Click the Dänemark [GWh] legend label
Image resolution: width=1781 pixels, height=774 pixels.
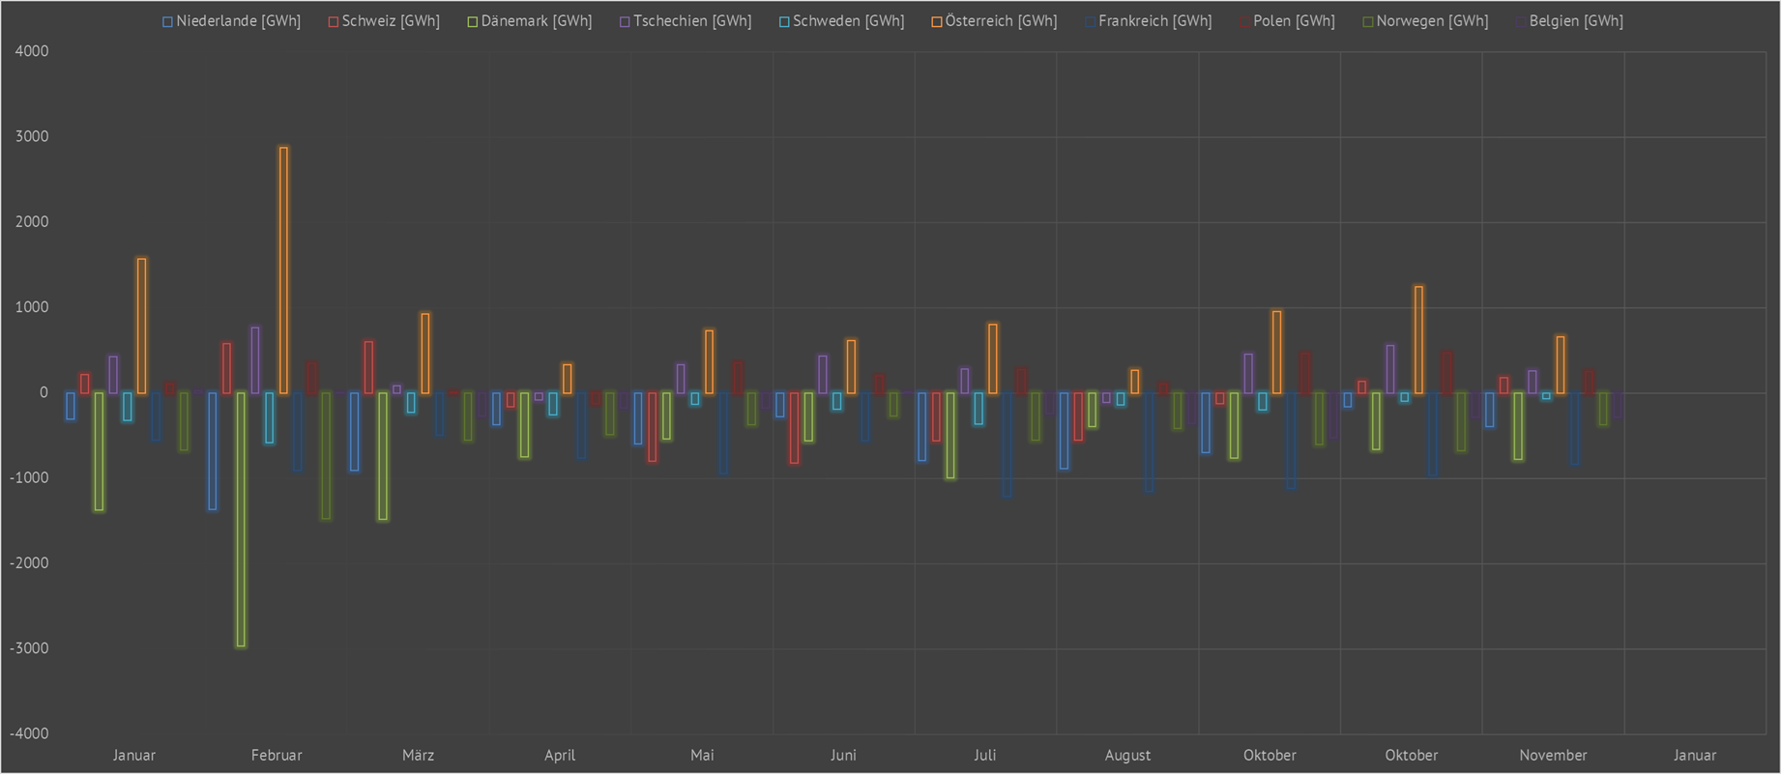[x=536, y=21]
